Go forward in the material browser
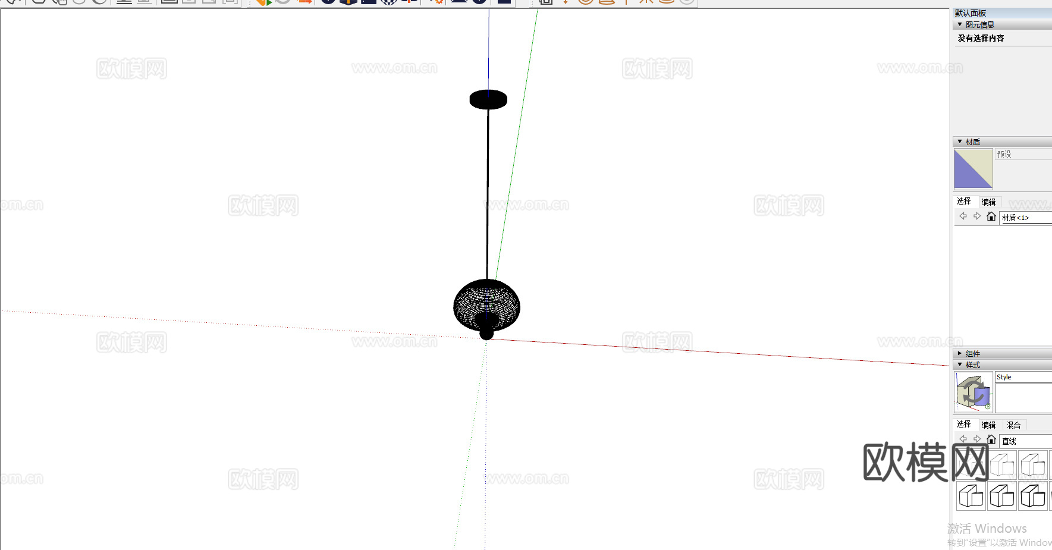The height and width of the screenshot is (550, 1052). point(977,216)
